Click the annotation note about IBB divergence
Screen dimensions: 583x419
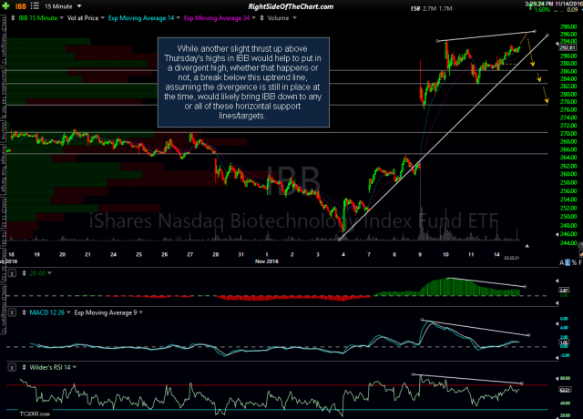pyautogui.click(x=243, y=82)
